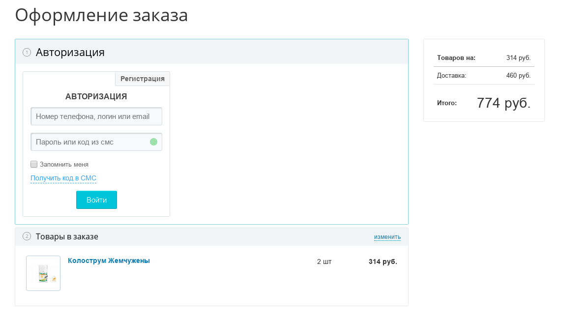Click the АВТОРИЗАЦИЯ form title
561x319 pixels.
pos(96,96)
